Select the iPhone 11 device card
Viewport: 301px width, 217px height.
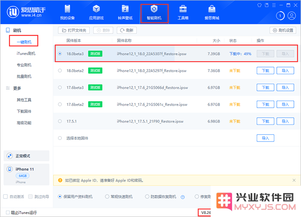coord(26,175)
